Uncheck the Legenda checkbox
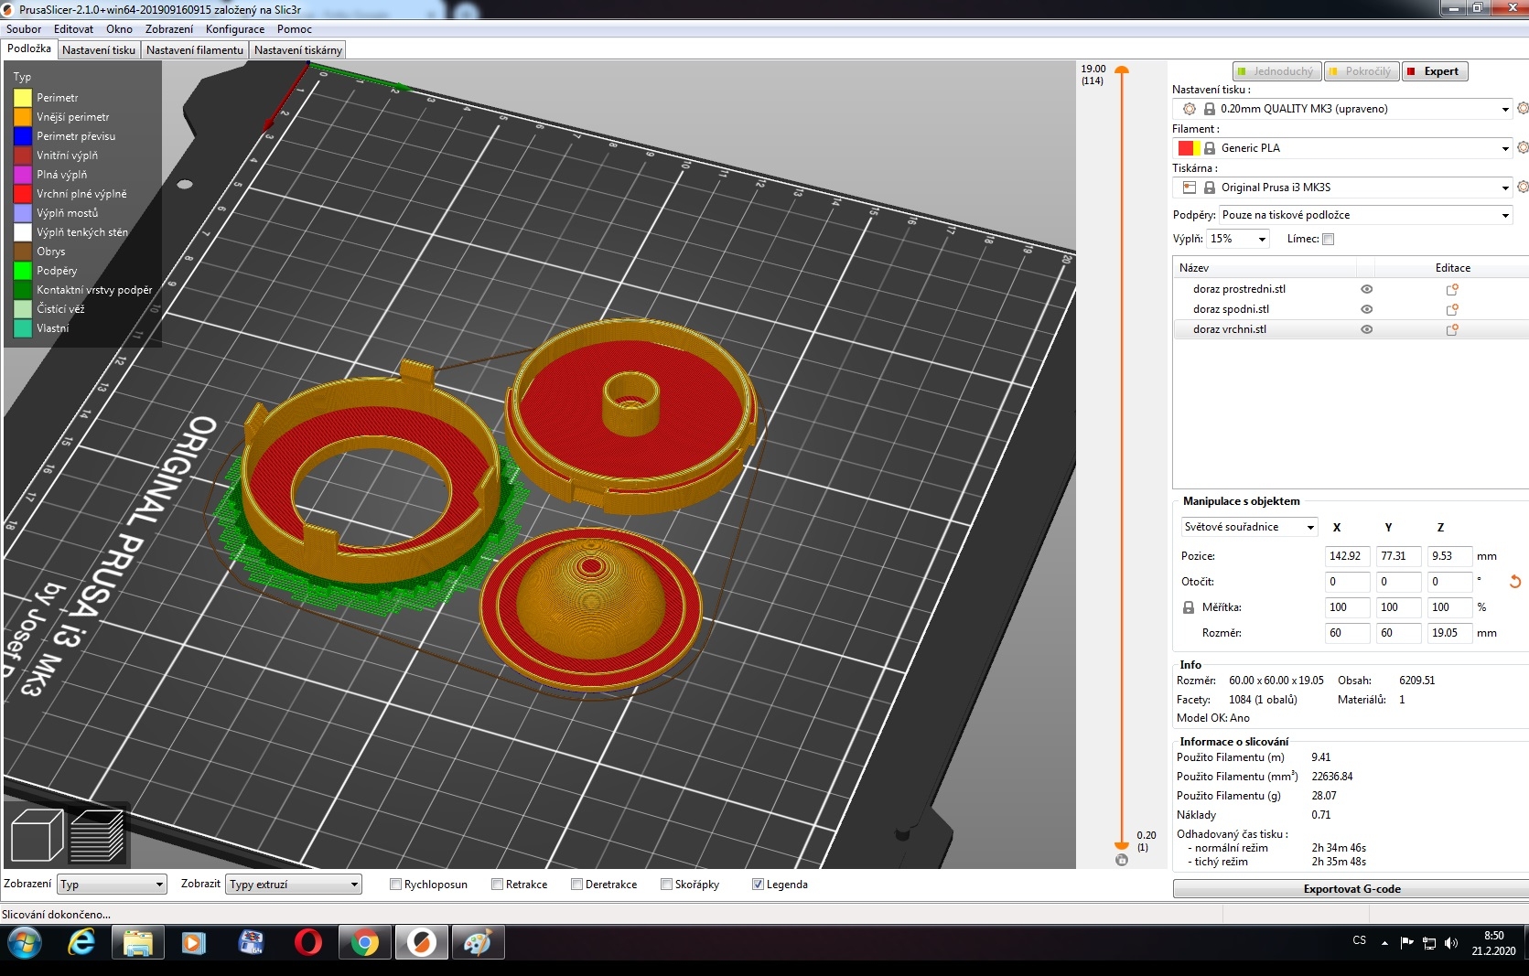The height and width of the screenshot is (976, 1529). (x=758, y=885)
